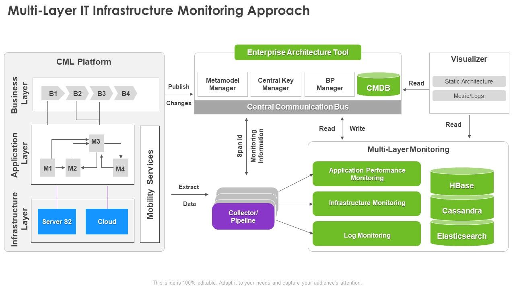Select the Log Monitoring block
The height and width of the screenshot is (289, 515).
(x=367, y=234)
